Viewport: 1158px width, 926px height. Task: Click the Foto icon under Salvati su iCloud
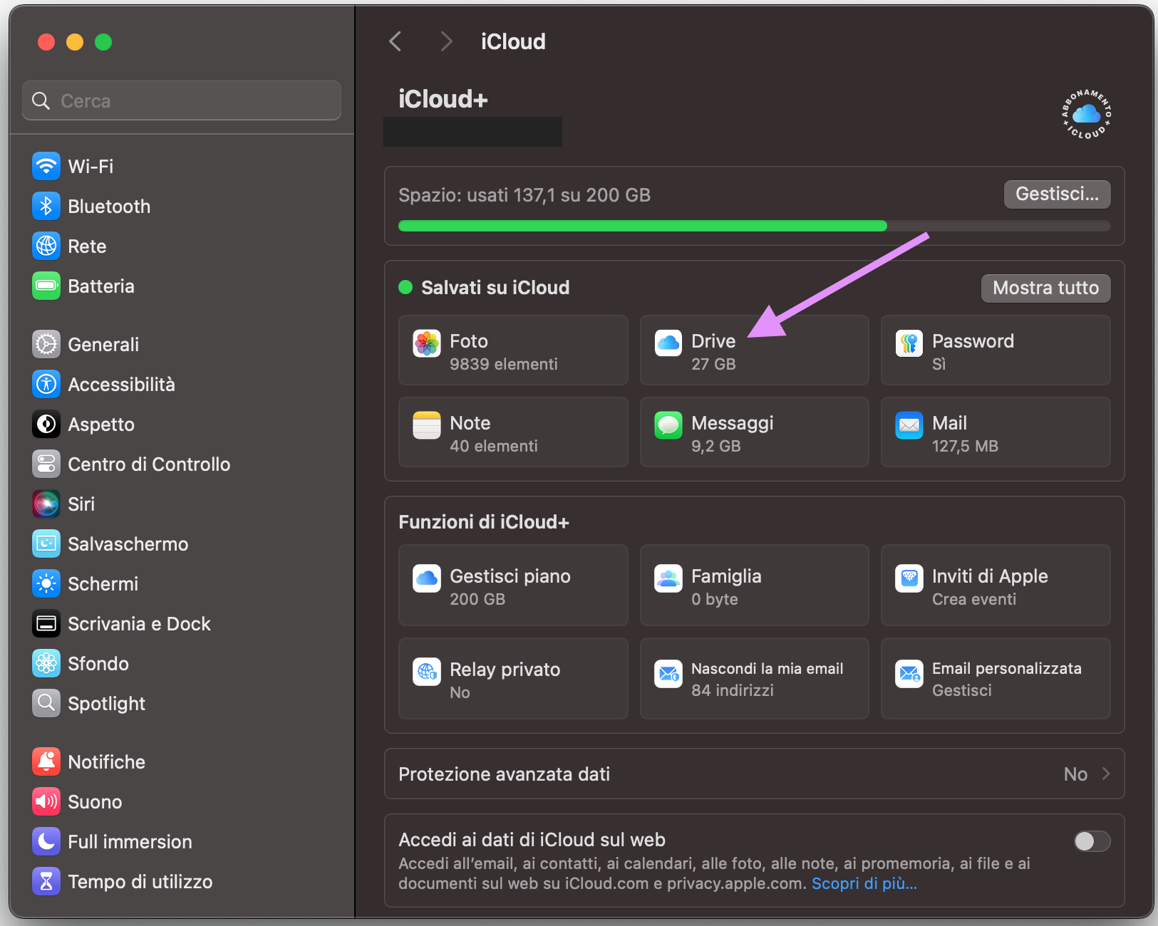click(426, 343)
